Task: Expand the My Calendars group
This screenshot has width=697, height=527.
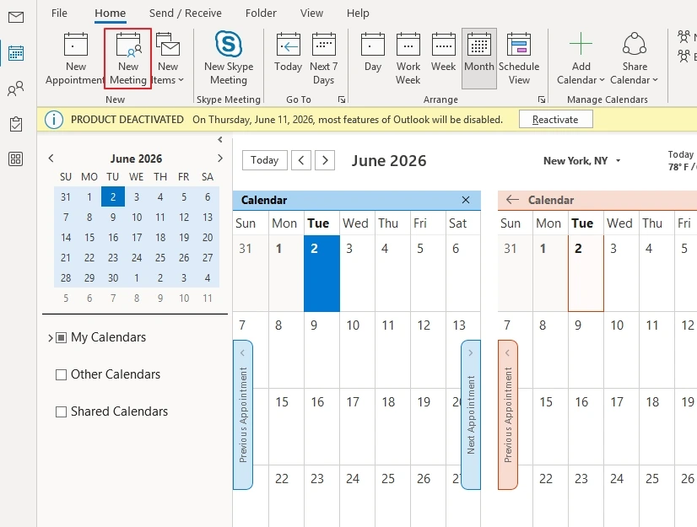Action: click(x=51, y=338)
